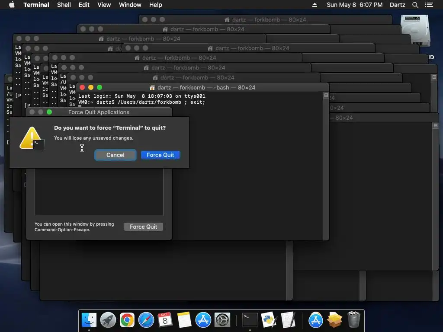Click 'You will lose any unsaved changes.' text

(93, 138)
